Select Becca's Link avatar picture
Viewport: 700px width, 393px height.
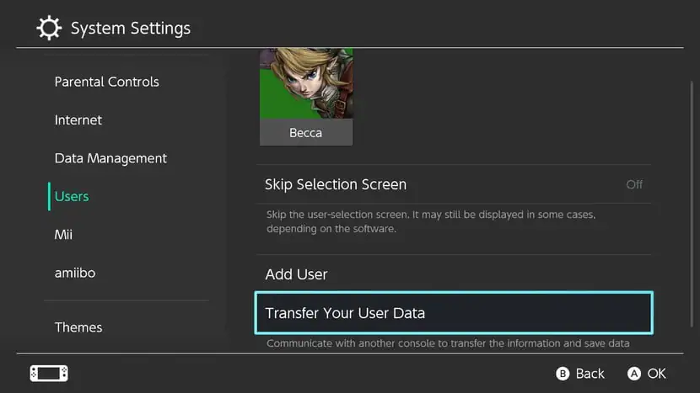[x=305, y=83]
